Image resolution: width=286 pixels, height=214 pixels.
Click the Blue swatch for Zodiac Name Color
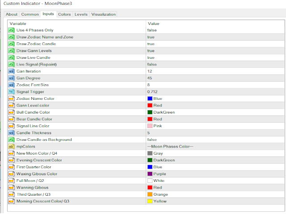pos(150,99)
